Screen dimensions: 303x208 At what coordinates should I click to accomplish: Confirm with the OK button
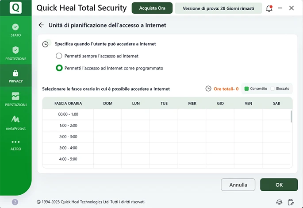tap(279, 185)
